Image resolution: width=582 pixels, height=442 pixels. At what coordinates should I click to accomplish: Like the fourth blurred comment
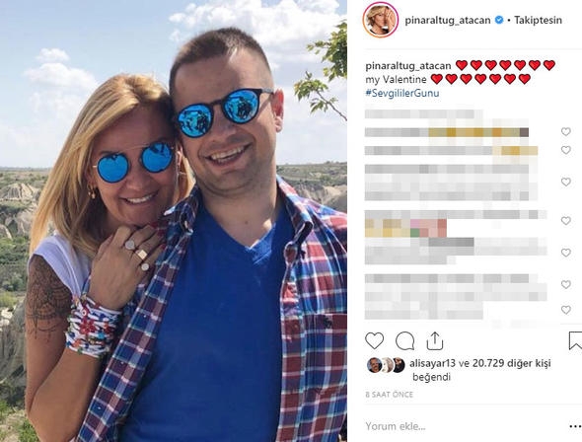pyautogui.click(x=565, y=221)
